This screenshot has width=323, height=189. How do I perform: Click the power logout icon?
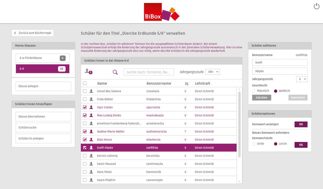(x=316, y=6)
